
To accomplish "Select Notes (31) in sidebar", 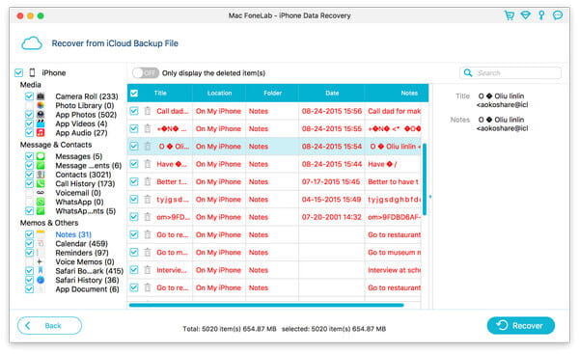I will (x=73, y=234).
